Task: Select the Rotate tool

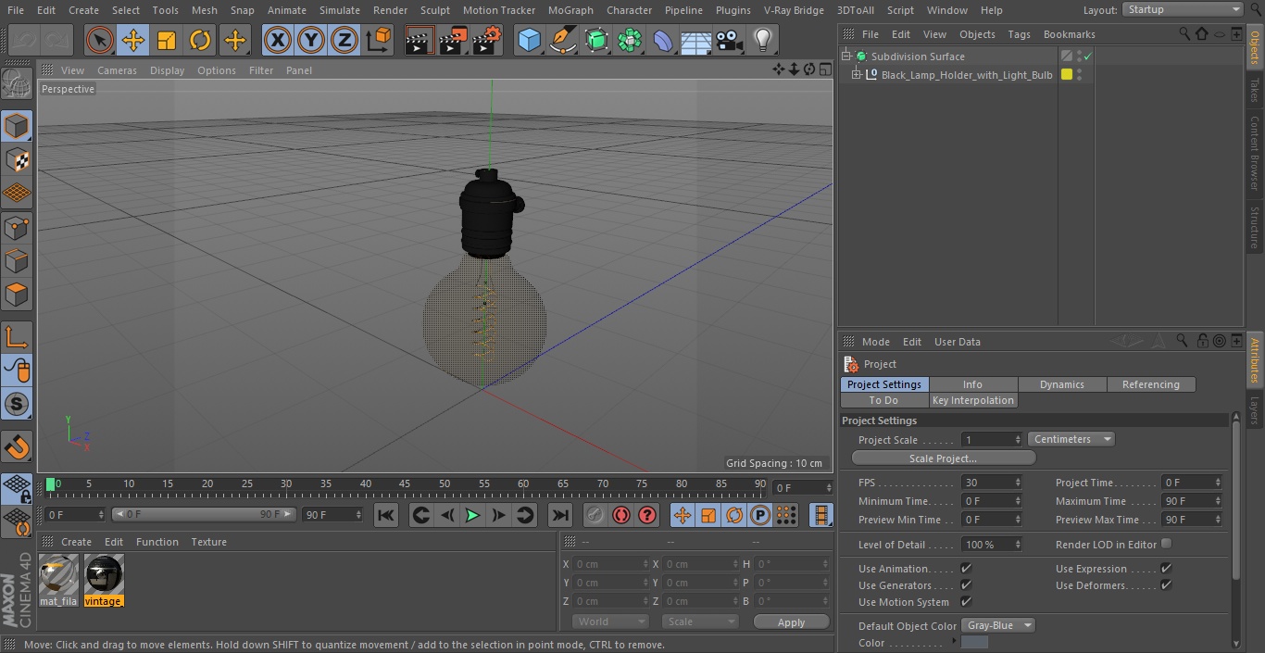Action: pyautogui.click(x=200, y=40)
